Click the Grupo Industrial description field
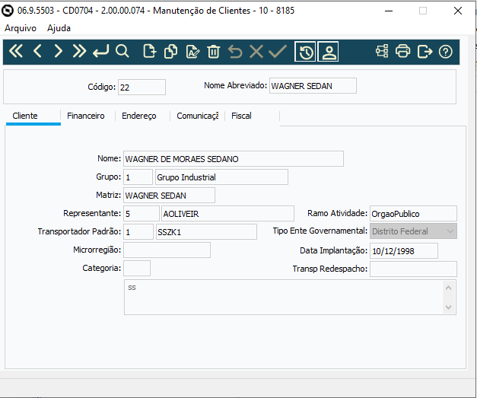This screenshot has height=398, width=477. (x=221, y=177)
